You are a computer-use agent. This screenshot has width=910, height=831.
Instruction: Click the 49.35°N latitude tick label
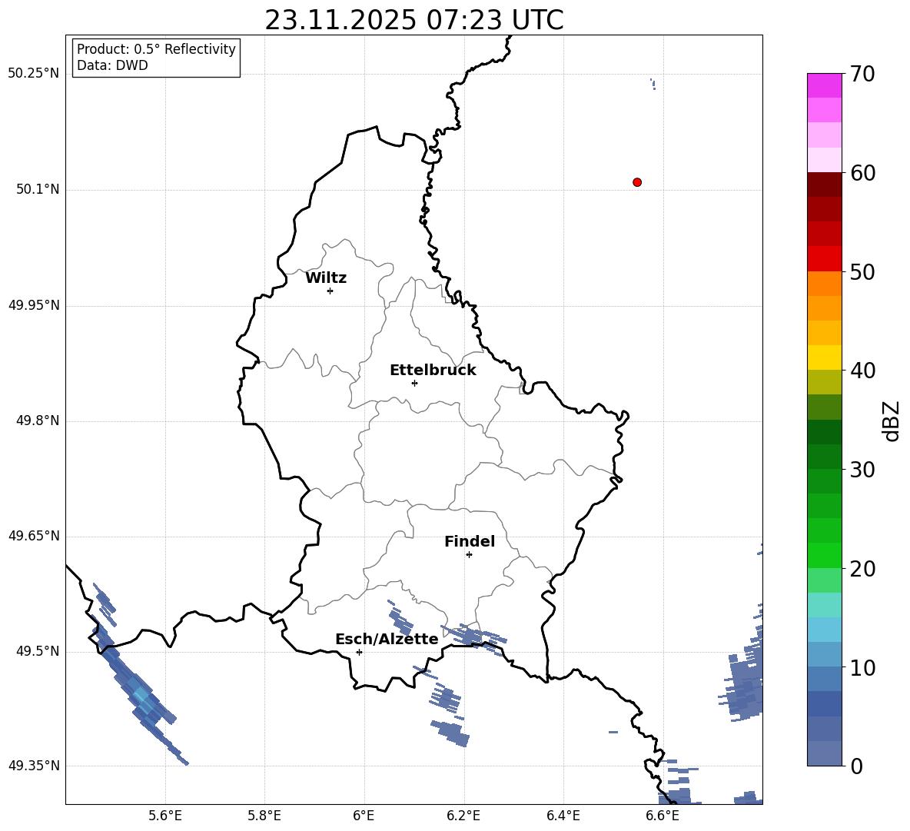34,766
